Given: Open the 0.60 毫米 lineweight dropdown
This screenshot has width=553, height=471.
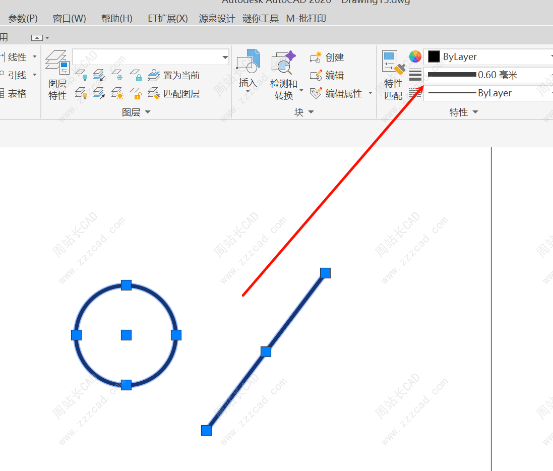Looking at the screenshot, I should pos(487,75).
